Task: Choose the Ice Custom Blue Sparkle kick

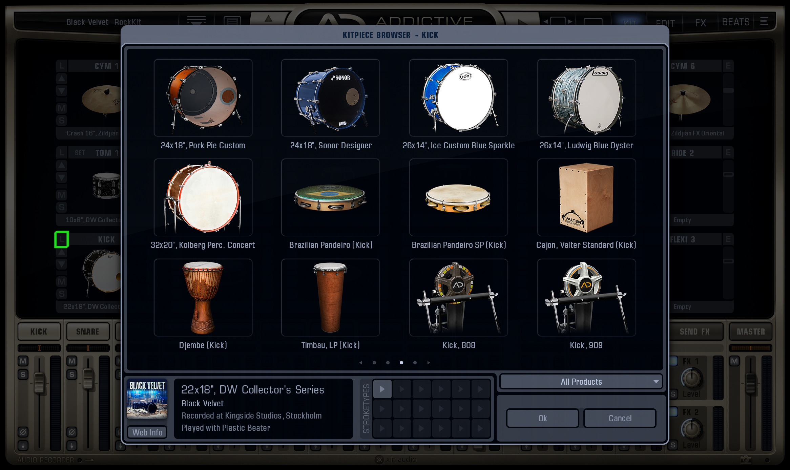Action: pos(458,98)
